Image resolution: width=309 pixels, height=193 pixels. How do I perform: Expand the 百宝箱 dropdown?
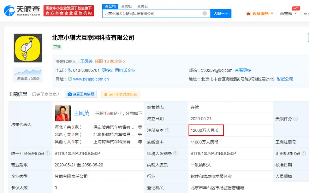[x=295, y=14]
